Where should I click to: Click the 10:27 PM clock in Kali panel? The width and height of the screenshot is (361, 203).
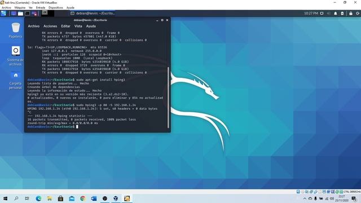pyautogui.click(x=311, y=14)
